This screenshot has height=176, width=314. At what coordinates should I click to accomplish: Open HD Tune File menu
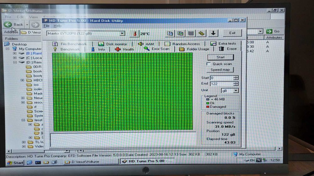pos(46,26)
